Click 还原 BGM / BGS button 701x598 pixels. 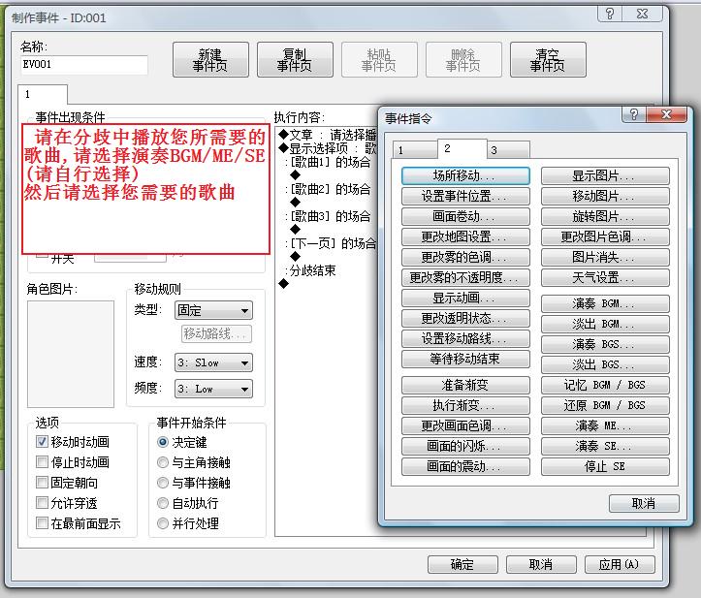(x=605, y=405)
